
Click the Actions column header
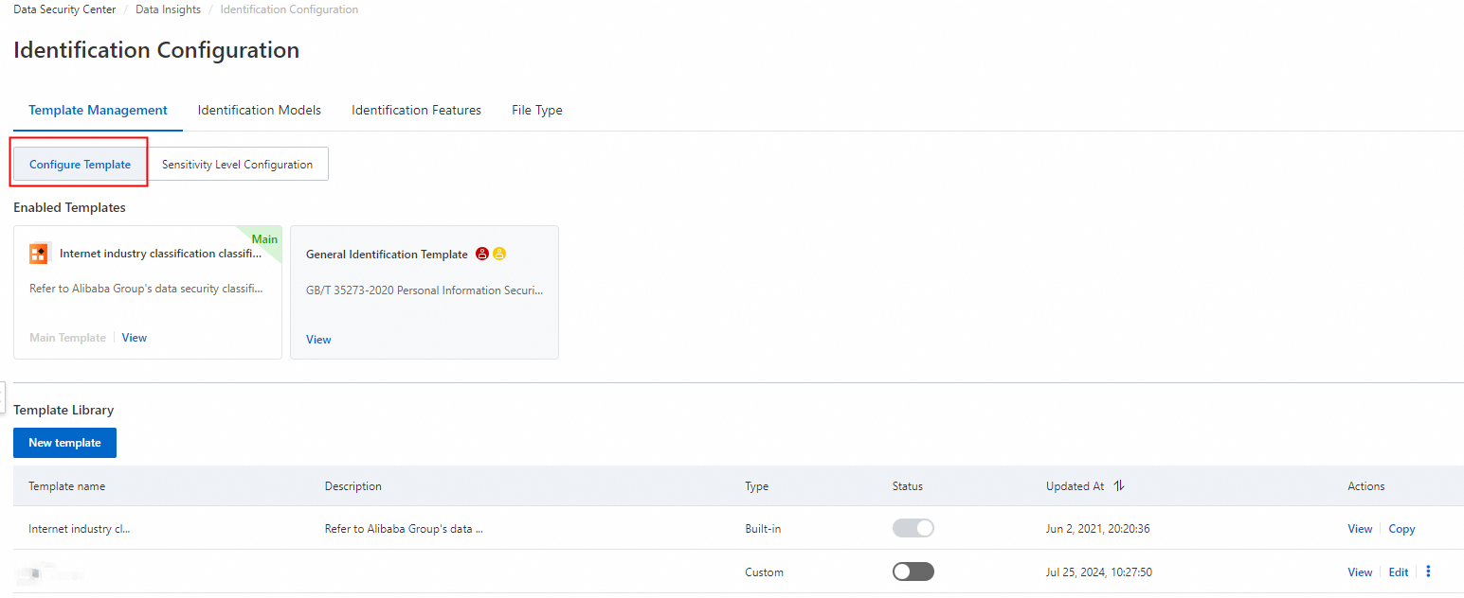click(x=1366, y=486)
